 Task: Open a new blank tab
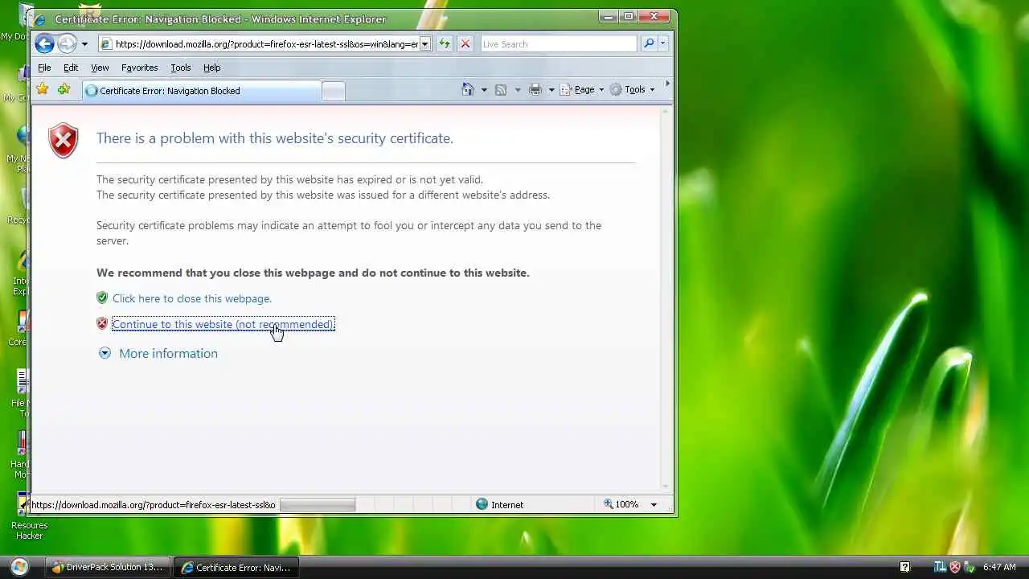pos(334,92)
